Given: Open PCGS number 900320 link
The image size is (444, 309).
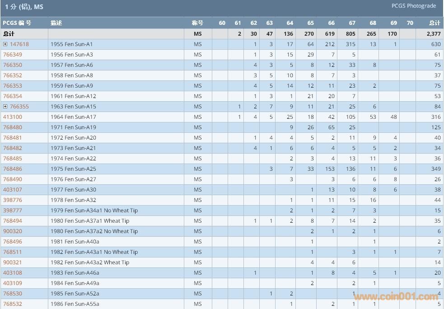Looking at the screenshot, I should coord(13,231).
